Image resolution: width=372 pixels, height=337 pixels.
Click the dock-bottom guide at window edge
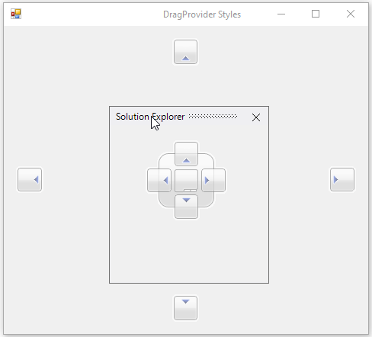coord(185,308)
